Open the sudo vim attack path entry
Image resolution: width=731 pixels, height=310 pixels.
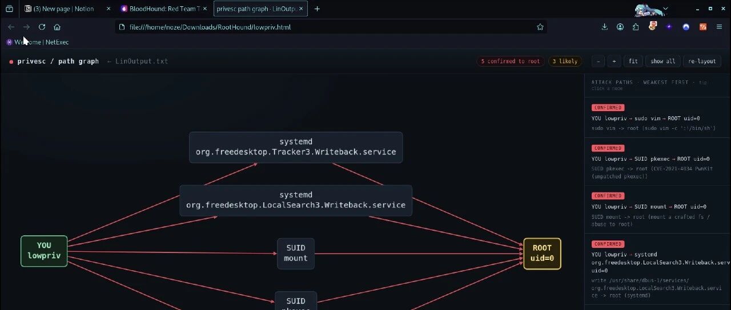[x=657, y=117]
